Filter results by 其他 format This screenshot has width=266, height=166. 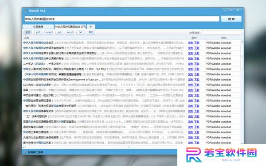(91, 32)
